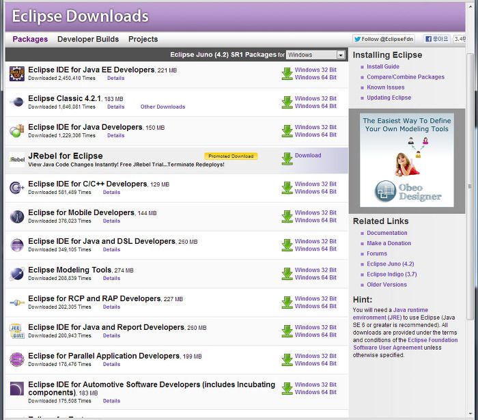The width and height of the screenshot is (478, 420).
Task: Click the Java EE Developers package icon
Action: 17,74
